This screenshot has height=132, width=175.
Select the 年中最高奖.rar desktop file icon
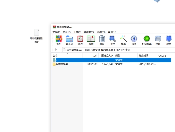pyautogui.click(x=37, y=36)
